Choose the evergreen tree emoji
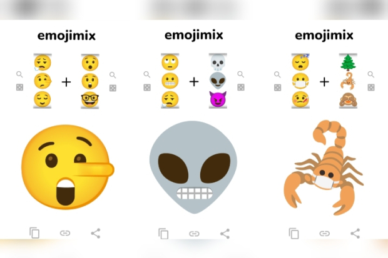 tap(348, 62)
